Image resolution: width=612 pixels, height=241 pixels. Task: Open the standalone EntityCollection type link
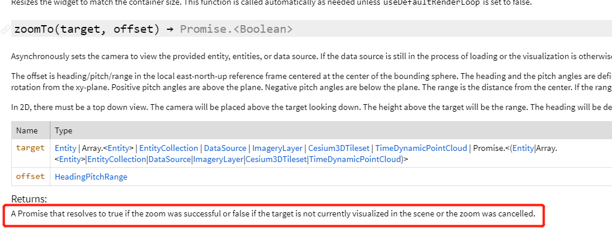pos(168,148)
